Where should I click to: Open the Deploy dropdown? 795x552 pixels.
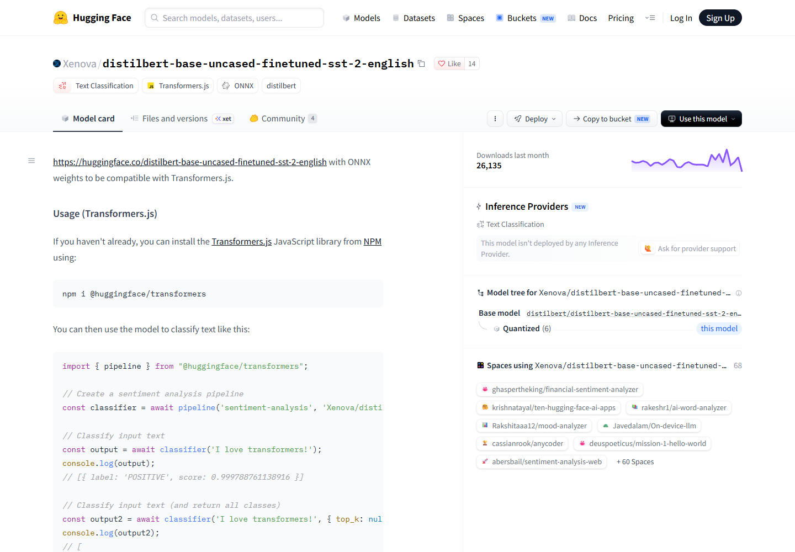tap(535, 119)
